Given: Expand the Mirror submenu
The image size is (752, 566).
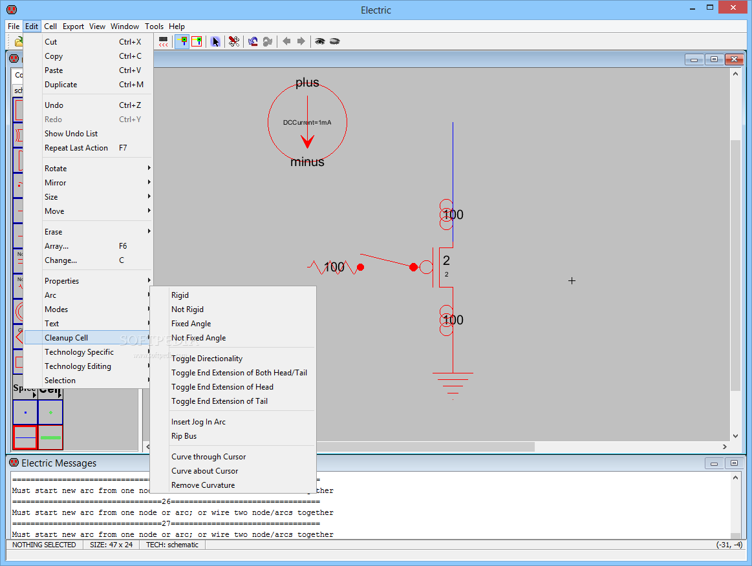Looking at the screenshot, I should click(x=88, y=183).
